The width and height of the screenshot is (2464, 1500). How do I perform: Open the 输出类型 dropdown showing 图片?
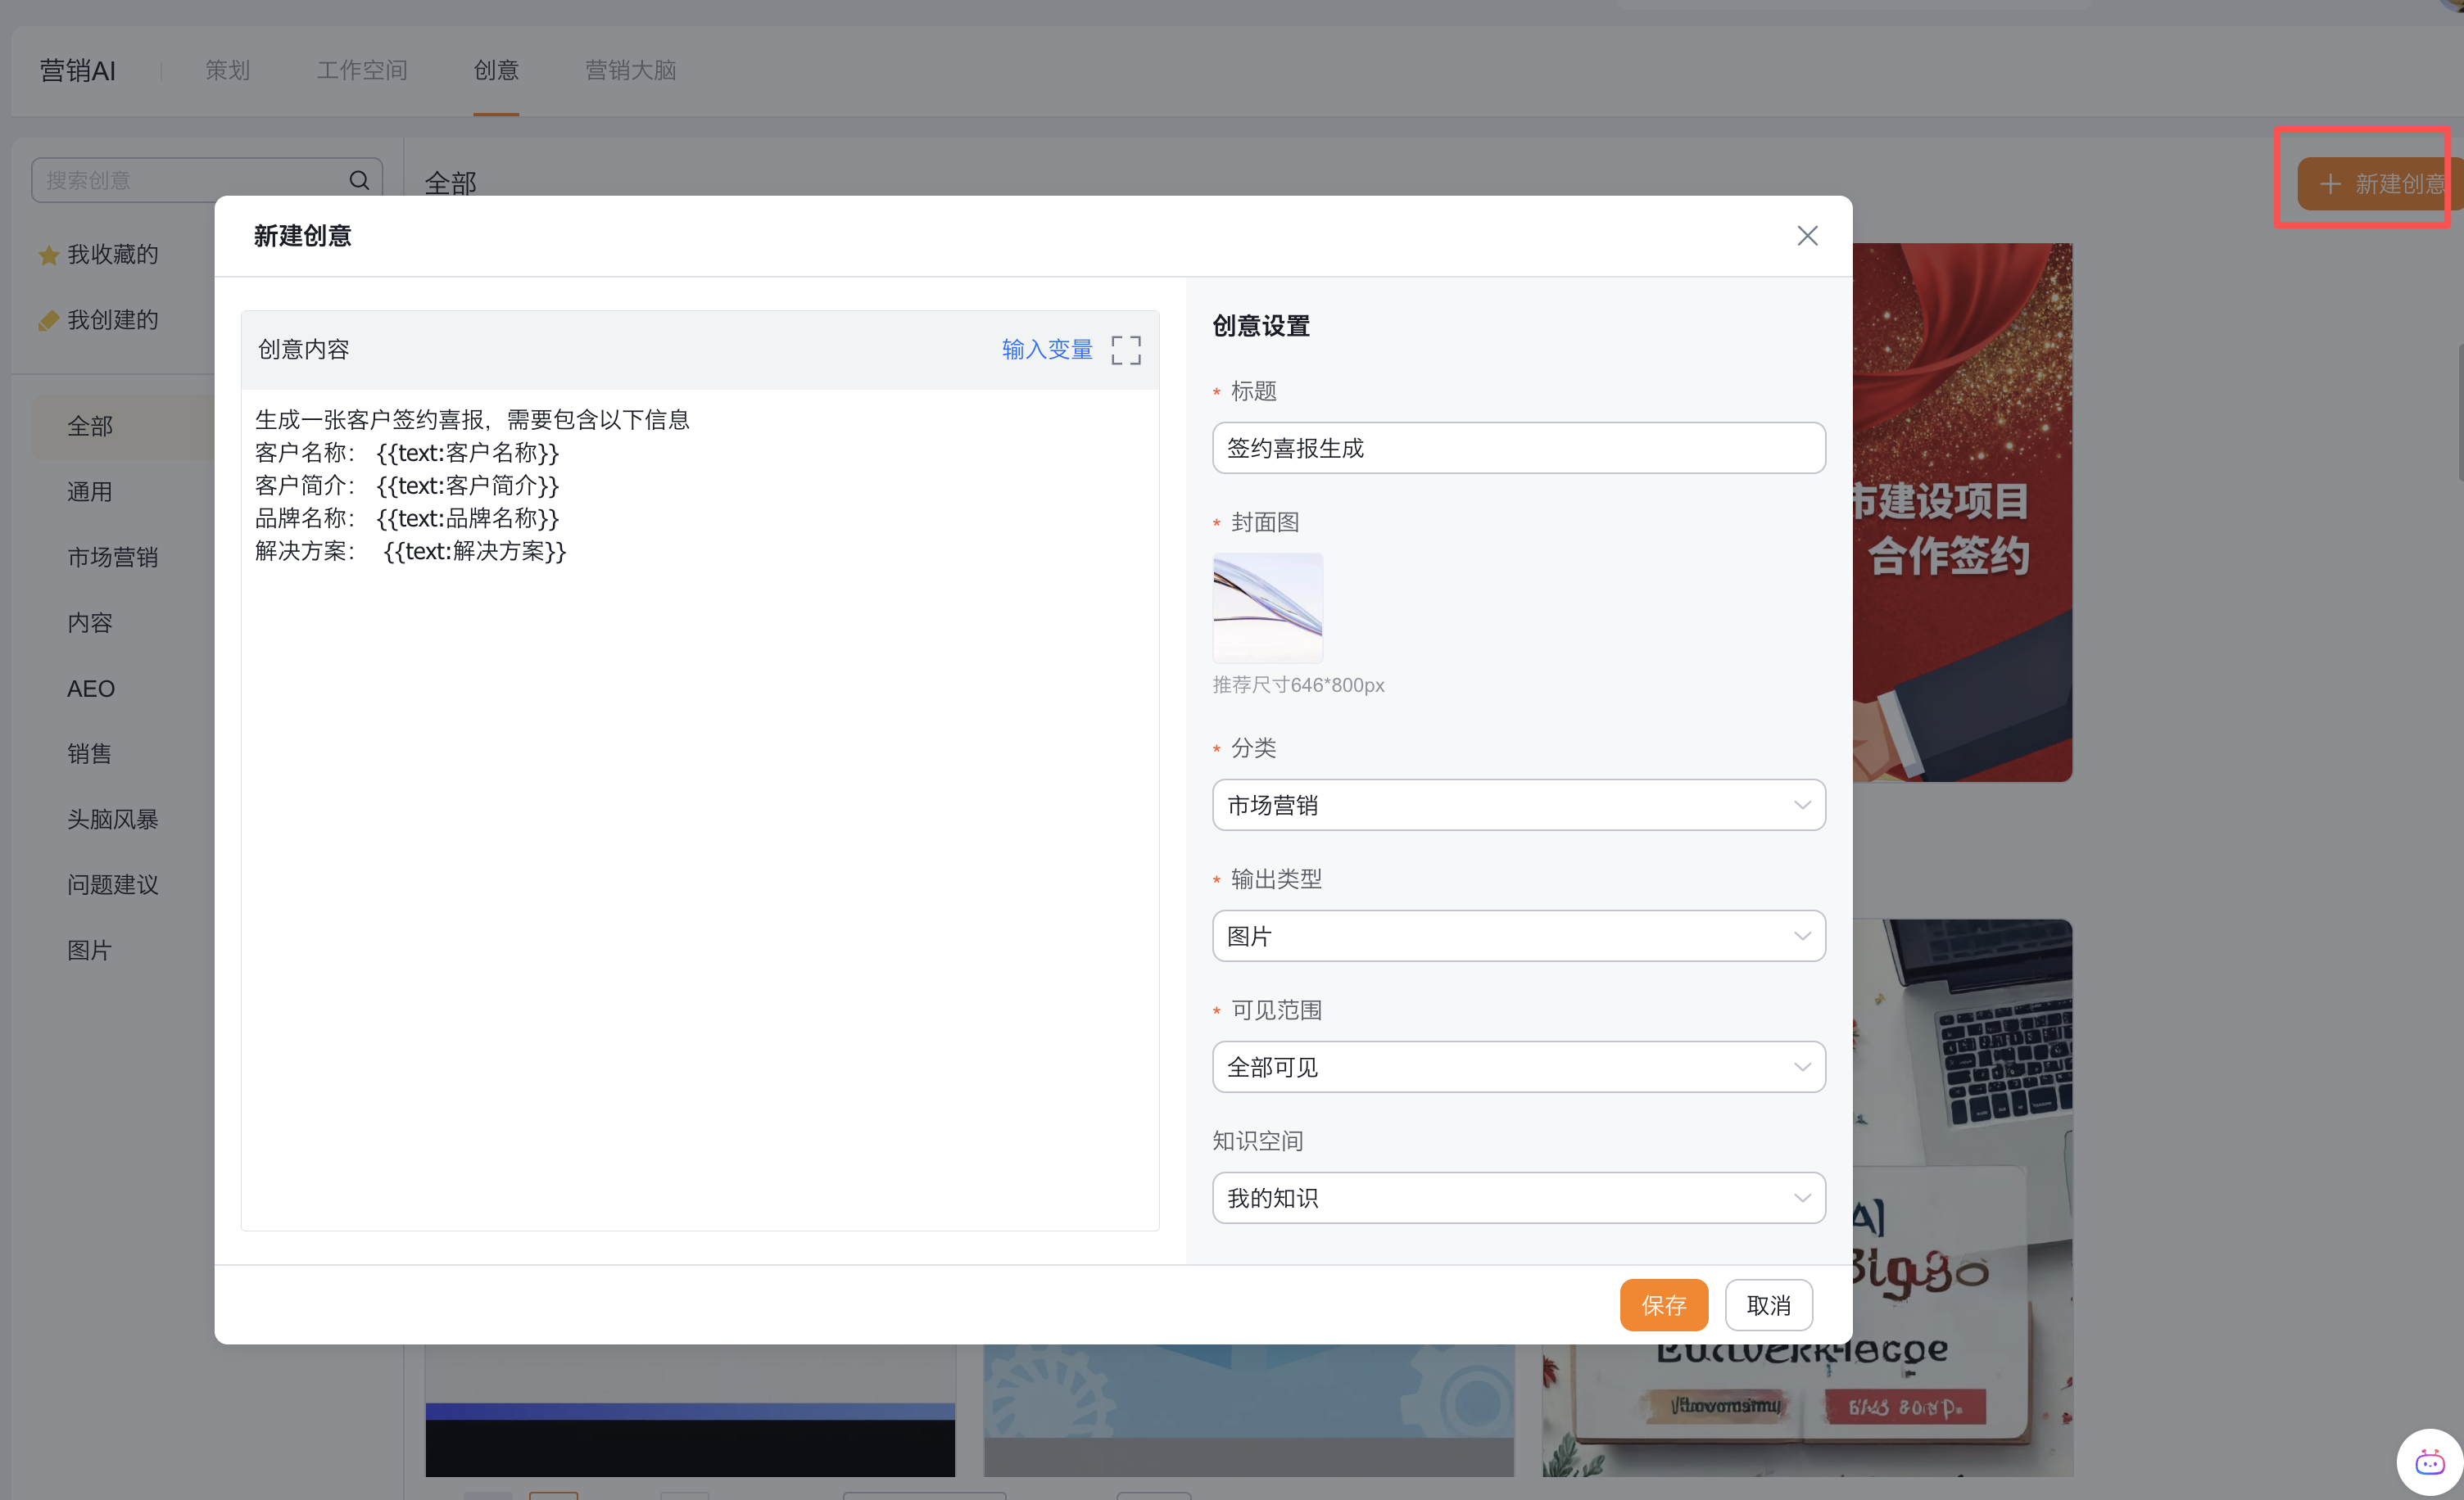[1518, 937]
